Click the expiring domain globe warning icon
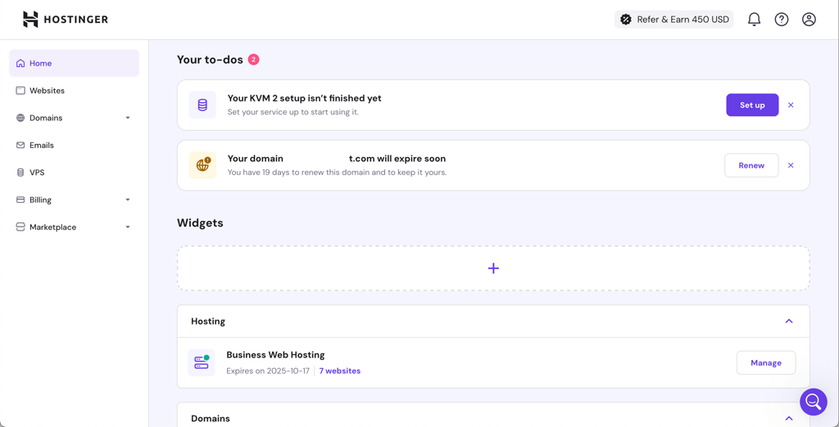This screenshot has height=427, width=839. [x=202, y=165]
